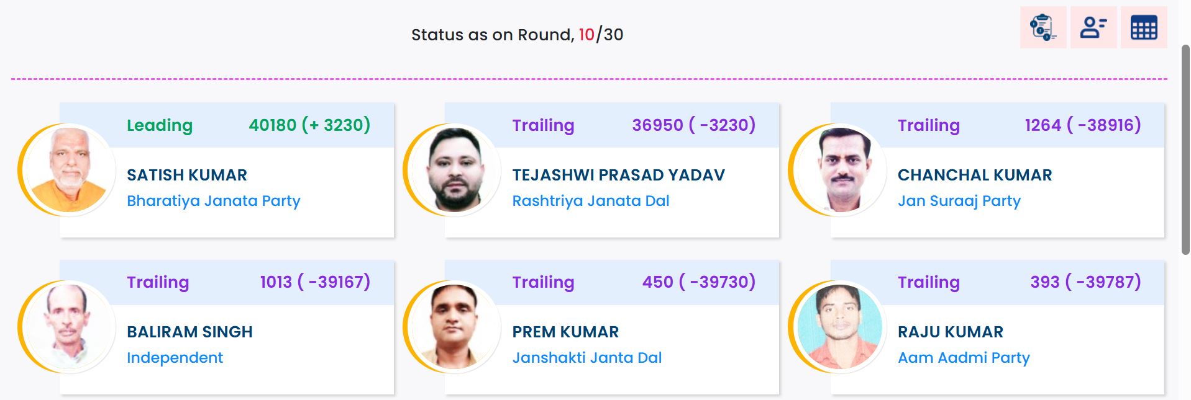Click Satish Kumar's candidate photo

(70, 170)
